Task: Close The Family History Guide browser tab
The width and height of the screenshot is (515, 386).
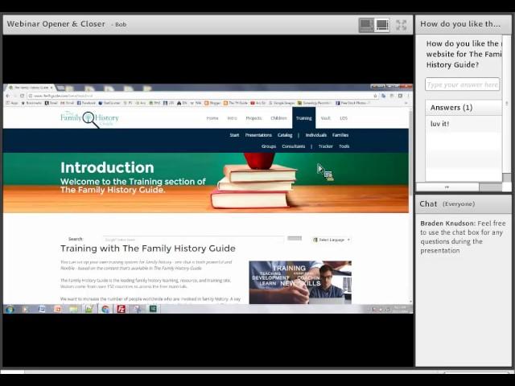Action: (51, 88)
